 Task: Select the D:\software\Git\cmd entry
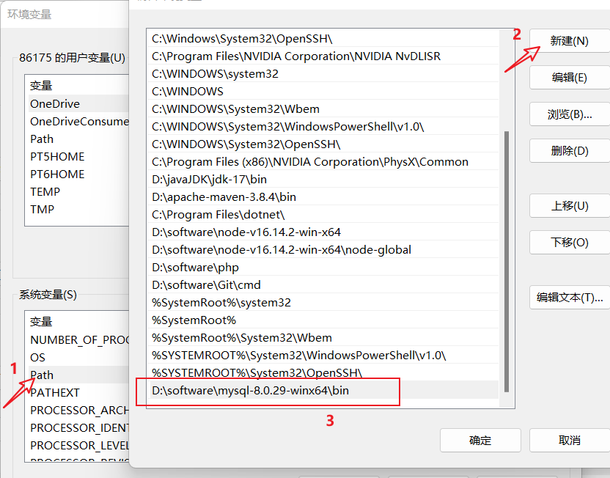coord(206,285)
